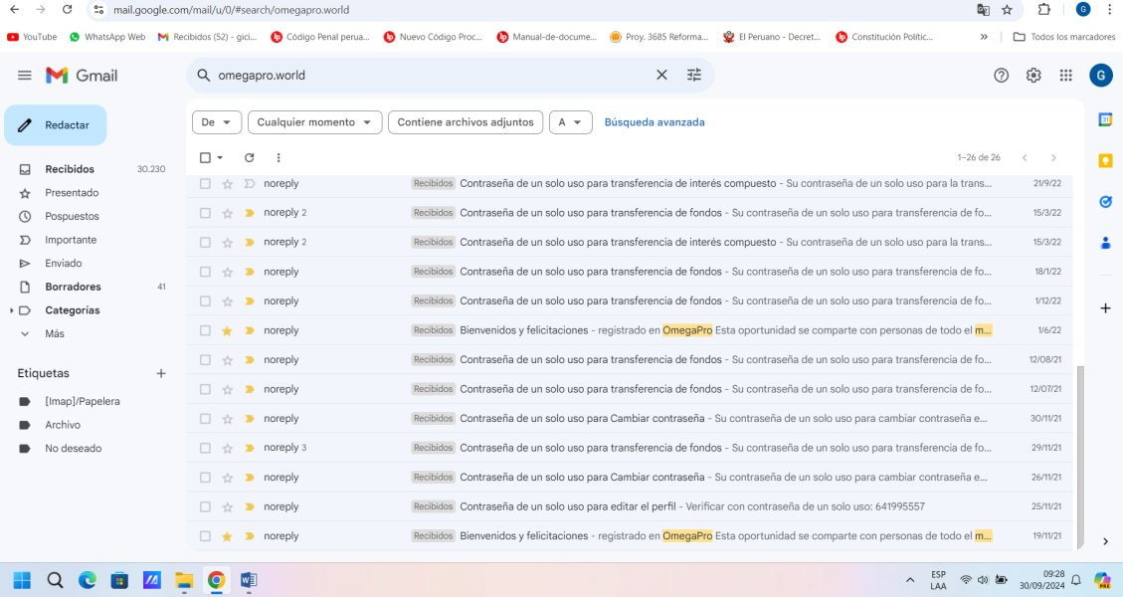Open the Archivo label
1123x597 pixels.
click(63, 425)
